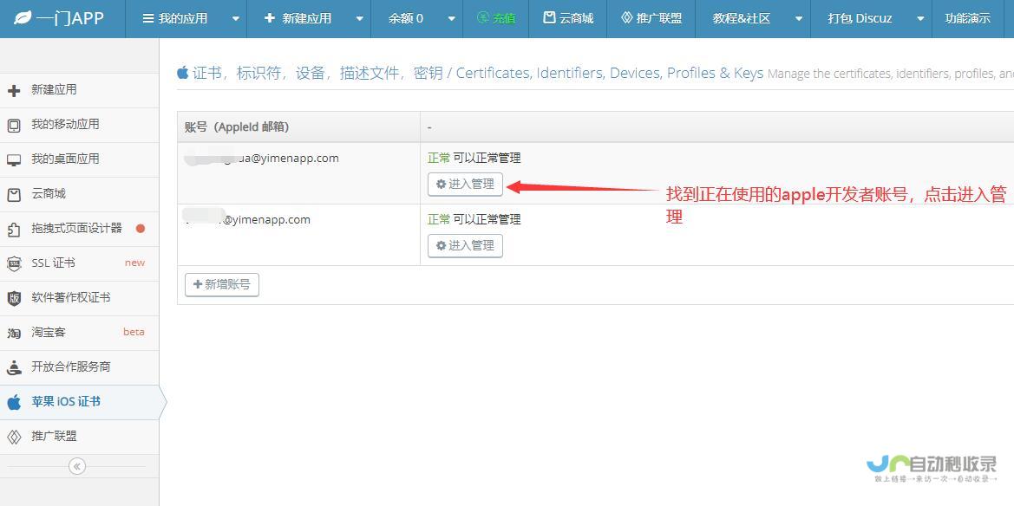Expand the 余额 0 dropdown arrow
The width and height of the screenshot is (1014, 506).
pyautogui.click(x=451, y=19)
